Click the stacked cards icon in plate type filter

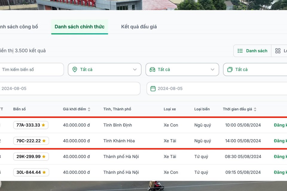coord(230,70)
